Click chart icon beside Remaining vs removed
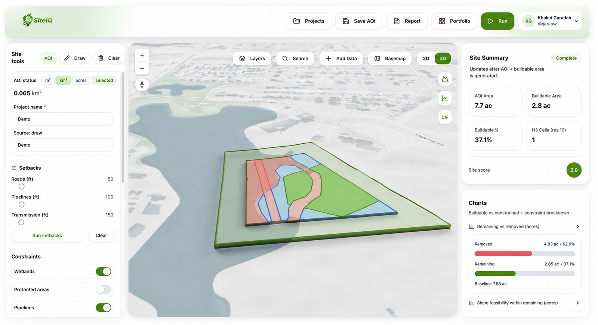 [472, 226]
